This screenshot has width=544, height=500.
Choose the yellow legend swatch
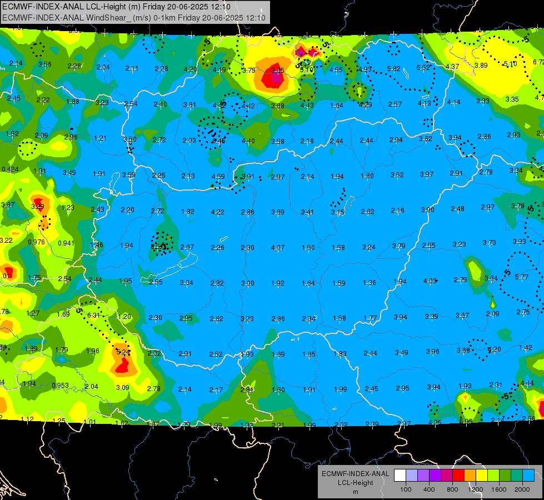pyautogui.click(x=482, y=476)
